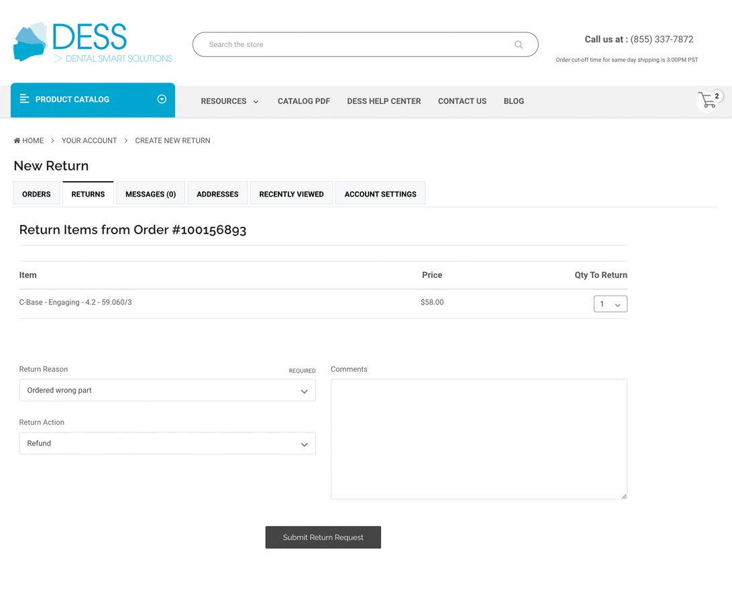The height and width of the screenshot is (604, 732).
Task: Change the Qty To Return selector
Action: 610,303
